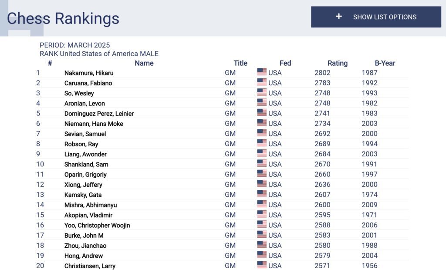Open Nakamura, Hikaru player profile

89,73
